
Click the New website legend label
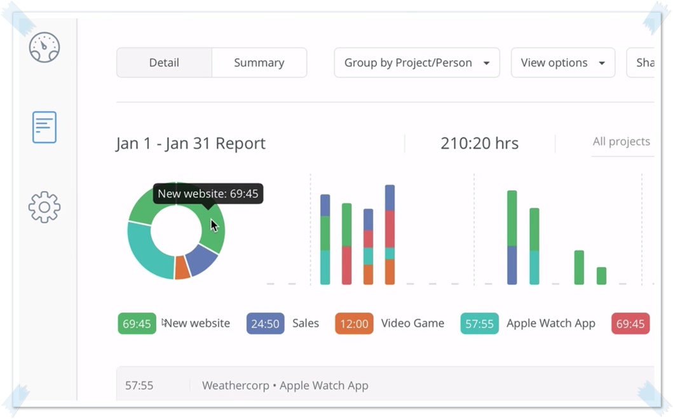point(198,324)
